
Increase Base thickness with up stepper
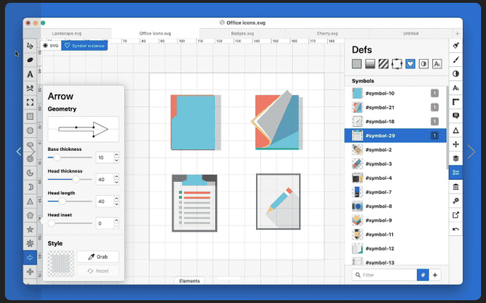coord(116,154)
